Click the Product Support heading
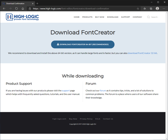168x140 pixels. [x=19, y=83]
